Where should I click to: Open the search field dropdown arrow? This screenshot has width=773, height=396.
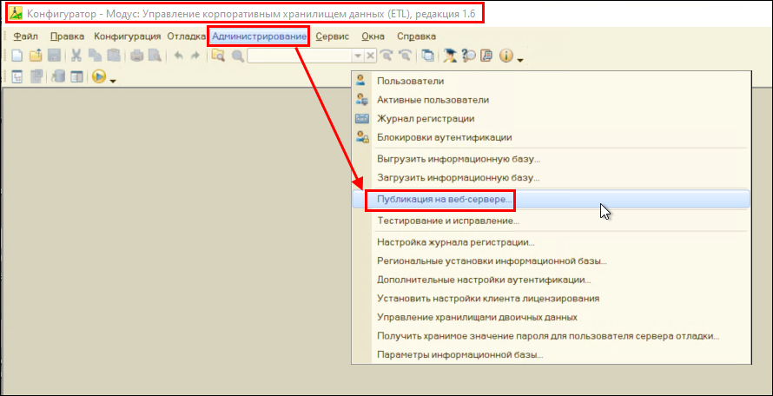[359, 56]
